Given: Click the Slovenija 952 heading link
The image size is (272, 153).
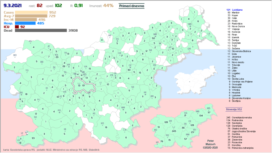Looking at the screenshot, I should click(233, 109).
